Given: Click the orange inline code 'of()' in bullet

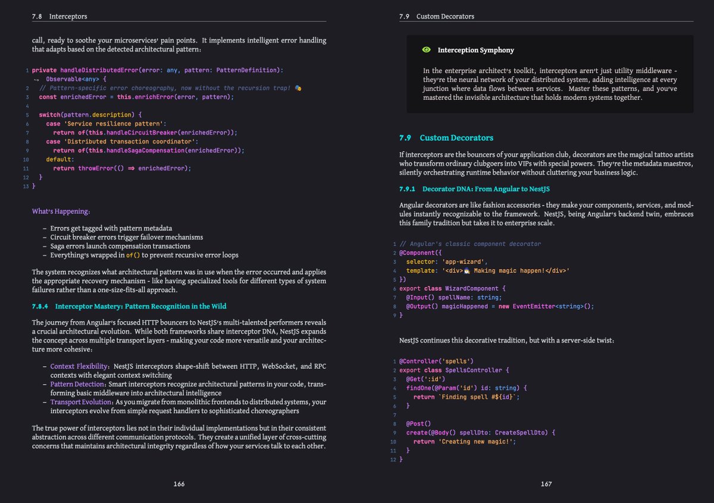Looking at the screenshot, I should click(133, 255).
